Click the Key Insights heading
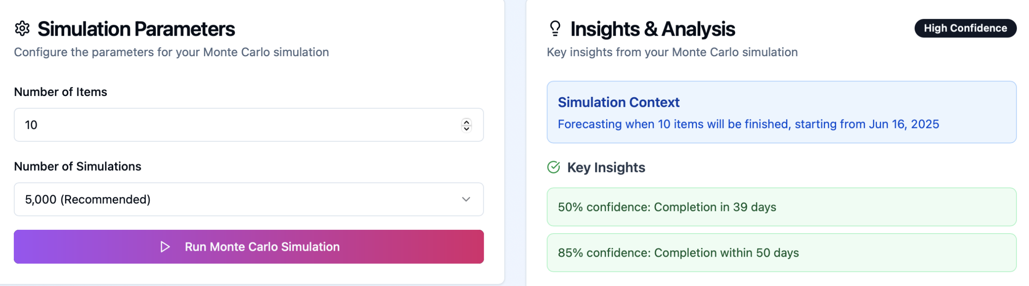The height and width of the screenshot is (286, 1029). 606,167
